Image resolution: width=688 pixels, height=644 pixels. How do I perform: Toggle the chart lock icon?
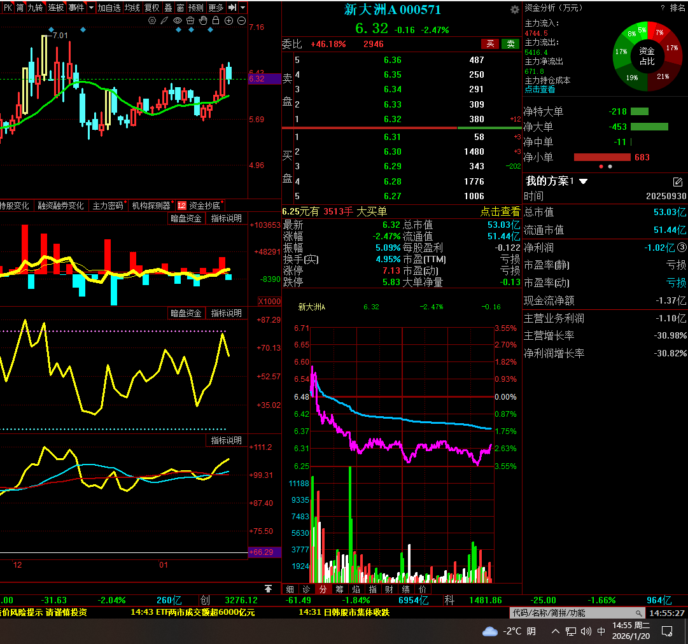click(x=216, y=20)
